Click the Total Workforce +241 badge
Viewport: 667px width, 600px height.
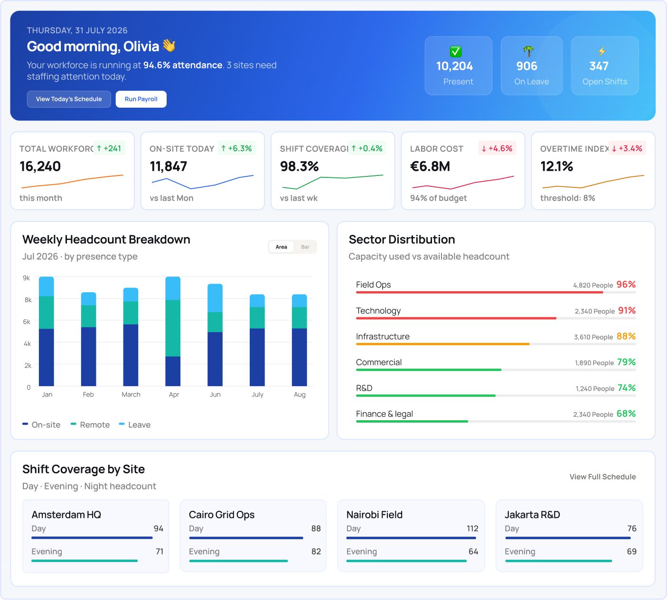(109, 148)
